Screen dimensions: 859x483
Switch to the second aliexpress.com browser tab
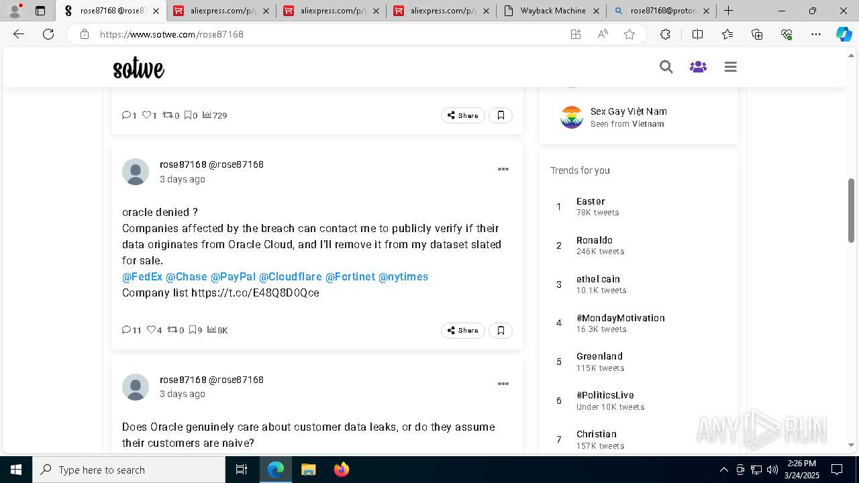(x=331, y=11)
